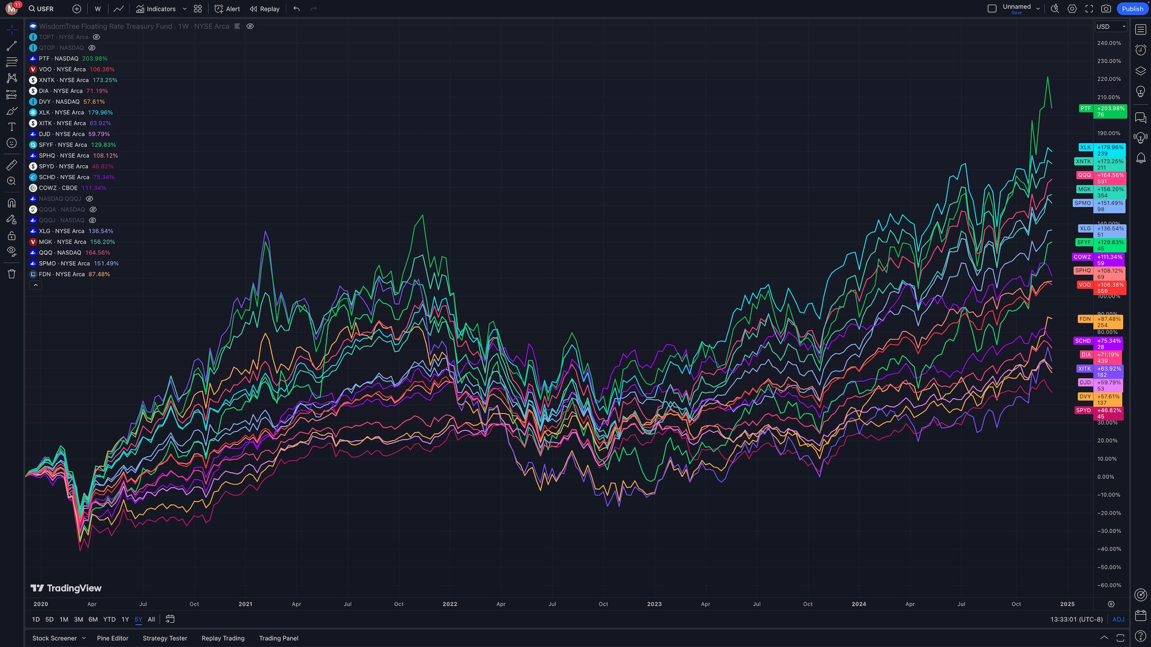
Task: Change the W weekly interval
Action: [98, 9]
